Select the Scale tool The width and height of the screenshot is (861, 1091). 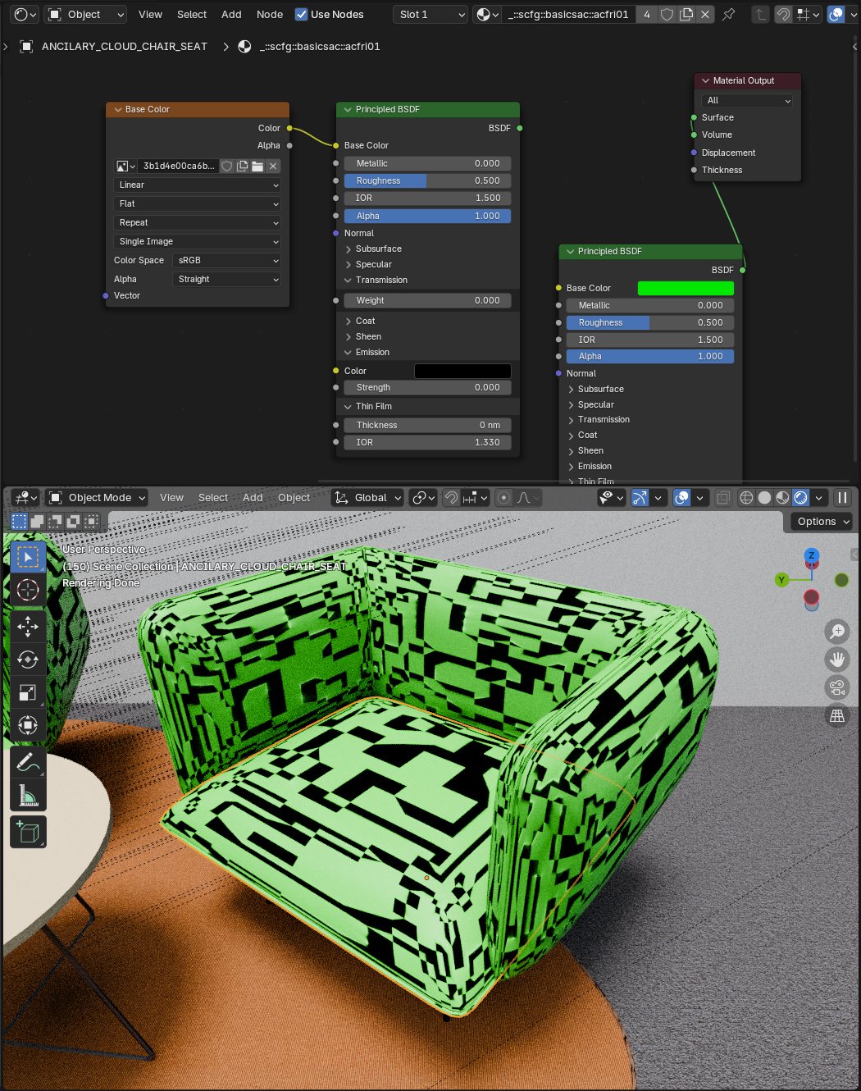[x=28, y=693]
